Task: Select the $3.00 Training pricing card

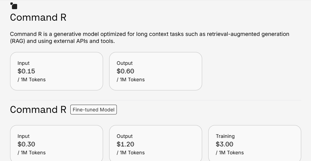Action: point(255,143)
